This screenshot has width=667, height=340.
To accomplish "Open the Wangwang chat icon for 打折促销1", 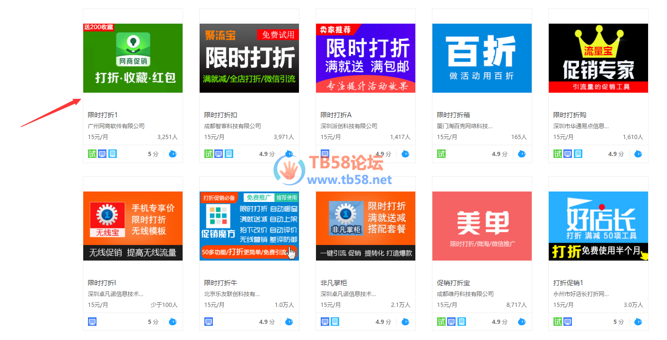I will [x=638, y=322].
